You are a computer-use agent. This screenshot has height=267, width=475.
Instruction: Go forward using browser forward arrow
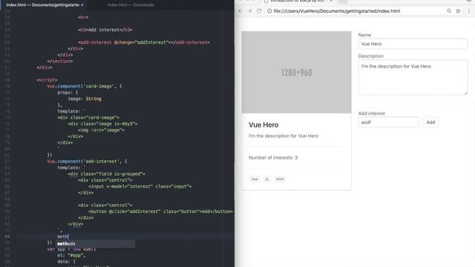[x=249, y=11]
